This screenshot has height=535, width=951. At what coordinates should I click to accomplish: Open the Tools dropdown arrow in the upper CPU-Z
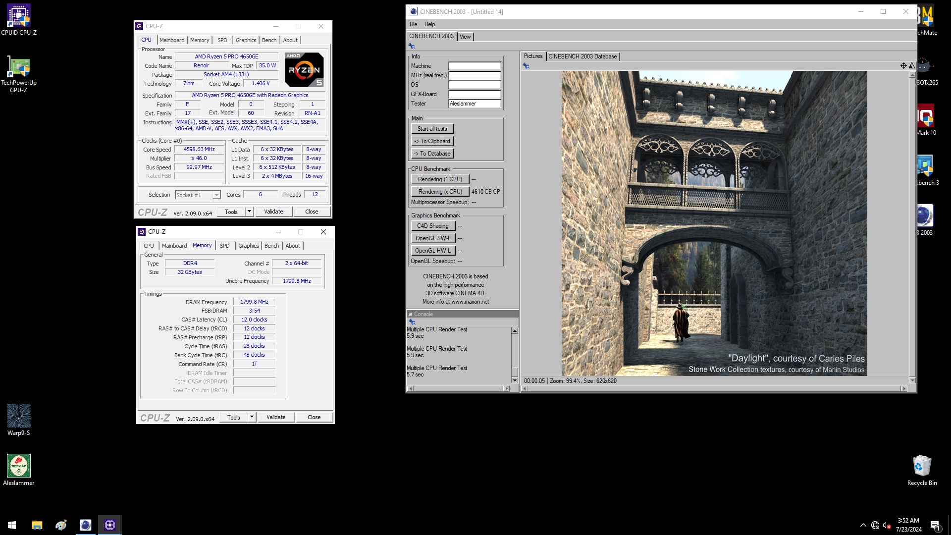coord(249,212)
